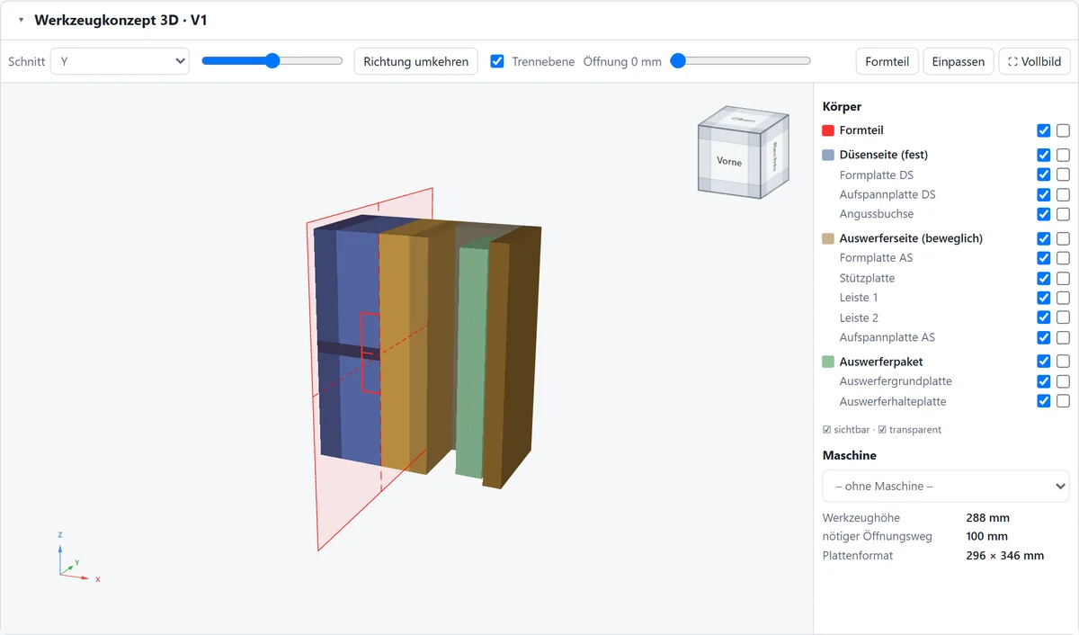Toggle visibility of Auswerferseite (beweglich)
The width and height of the screenshot is (1079, 635).
click(x=1044, y=238)
